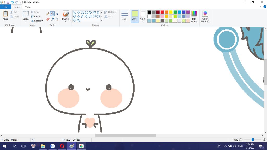Open the File menu

click(x=5, y=7)
